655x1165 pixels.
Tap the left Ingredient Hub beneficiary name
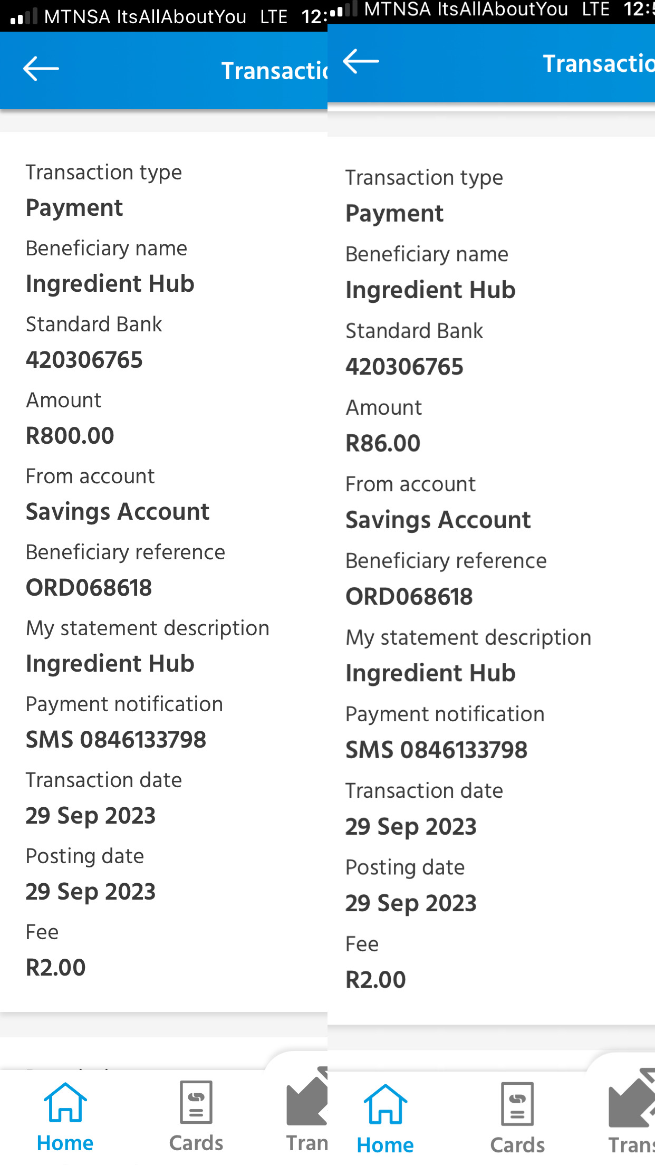110,284
